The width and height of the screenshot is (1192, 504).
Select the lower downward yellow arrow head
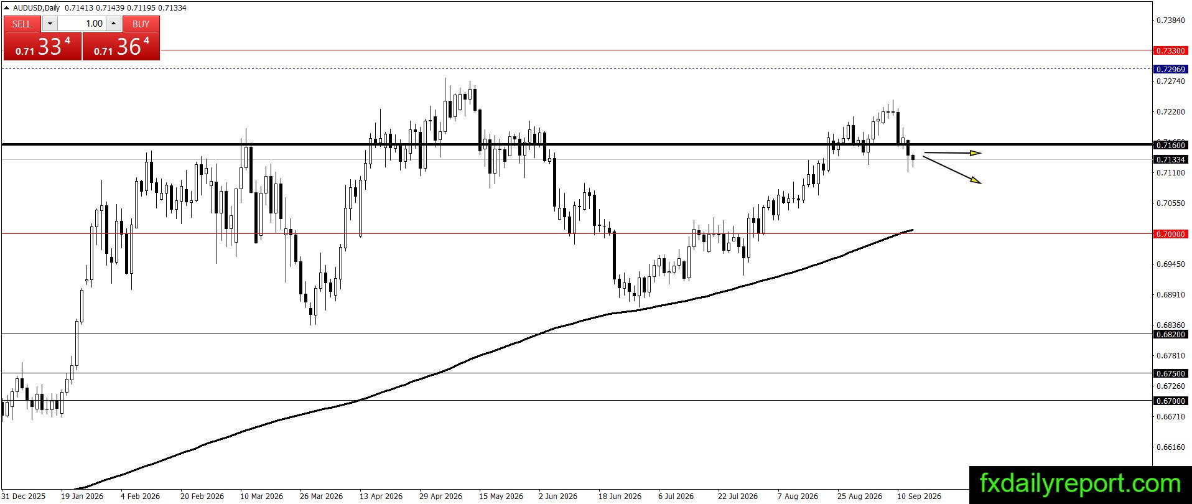point(976,180)
